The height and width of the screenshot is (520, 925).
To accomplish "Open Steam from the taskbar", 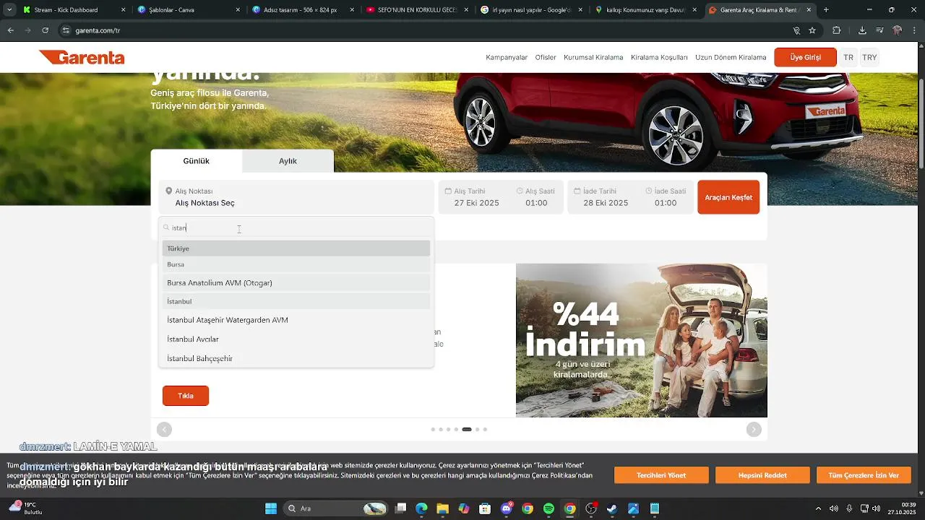I will [x=612, y=508].
